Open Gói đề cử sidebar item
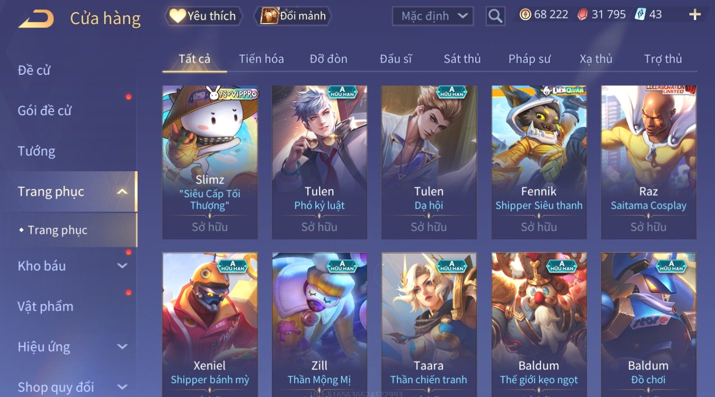Viewport: 715px width, 397px height. tap(45, 111)
